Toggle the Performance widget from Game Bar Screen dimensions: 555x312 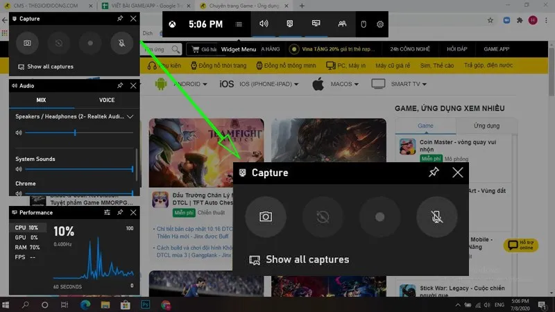tap(316, 24)
